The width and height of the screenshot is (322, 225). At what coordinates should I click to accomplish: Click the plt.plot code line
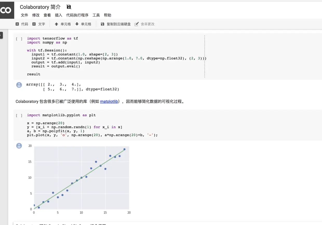92,135
